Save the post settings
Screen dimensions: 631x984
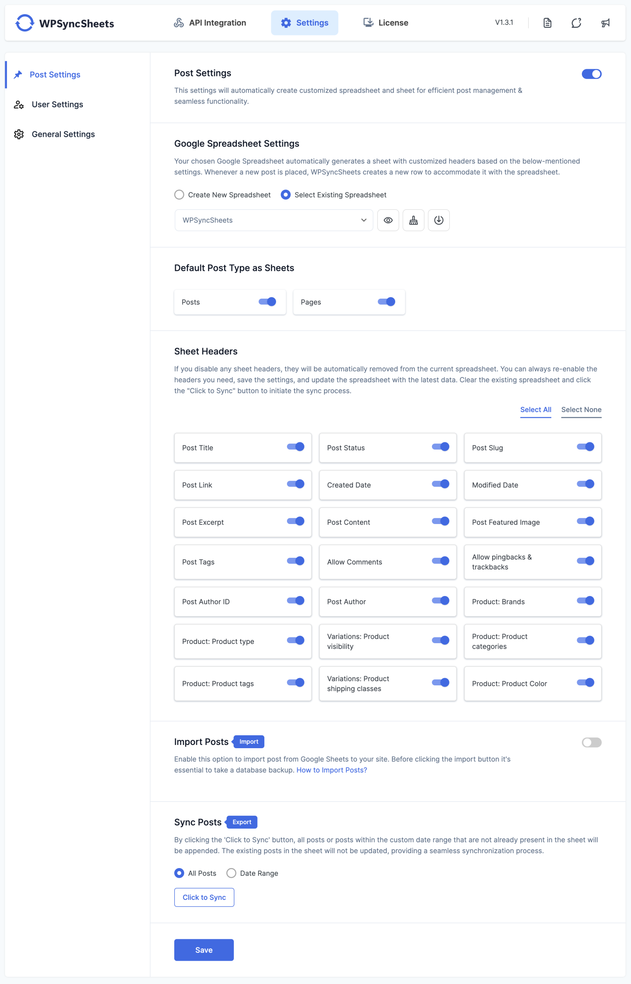click(204, 951)
